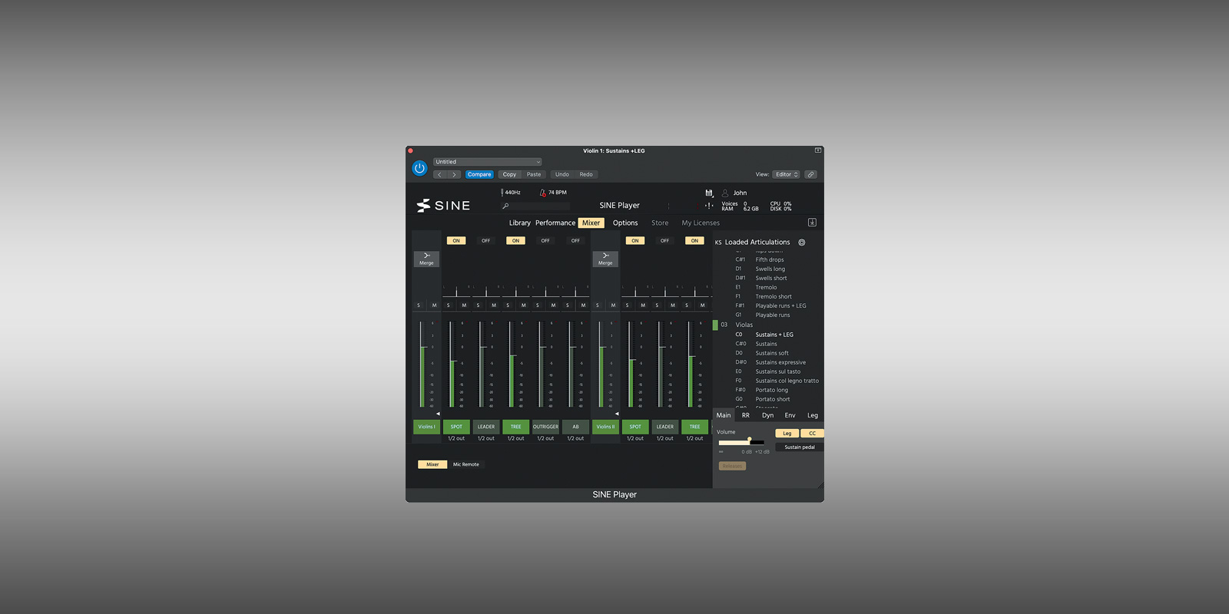The width and height of the screenshot is (1229, 614).
Task: Click the Violins I SPOT pan control
Action: pyautogui.click(x=456, y=292)
